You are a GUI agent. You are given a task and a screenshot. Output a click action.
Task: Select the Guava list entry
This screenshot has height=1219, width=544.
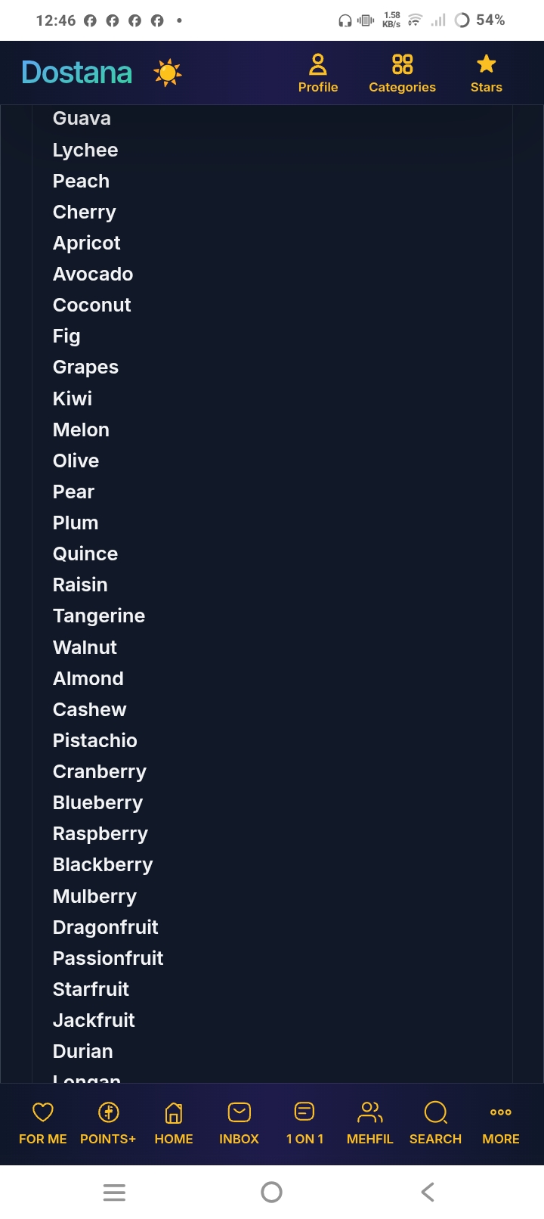click(x=82, y=119)
